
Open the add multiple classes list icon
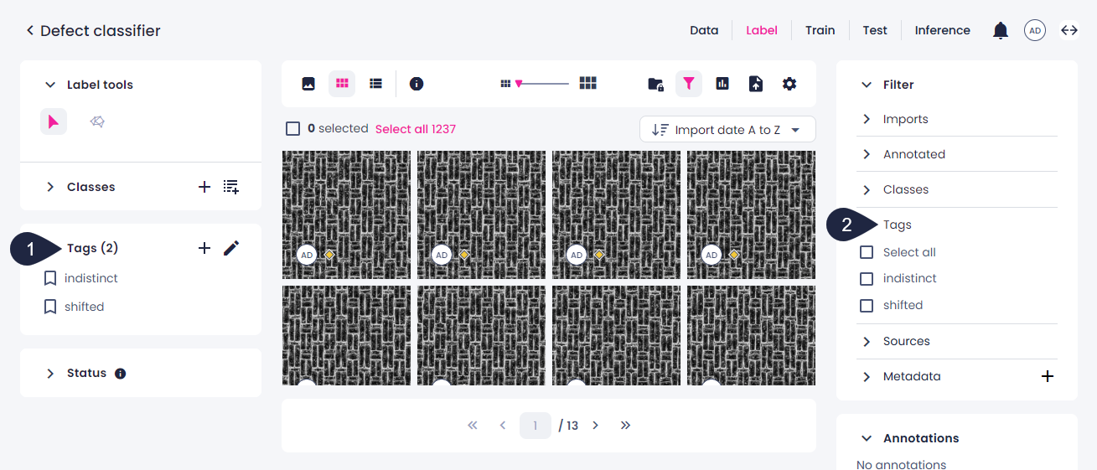[231, 187]
